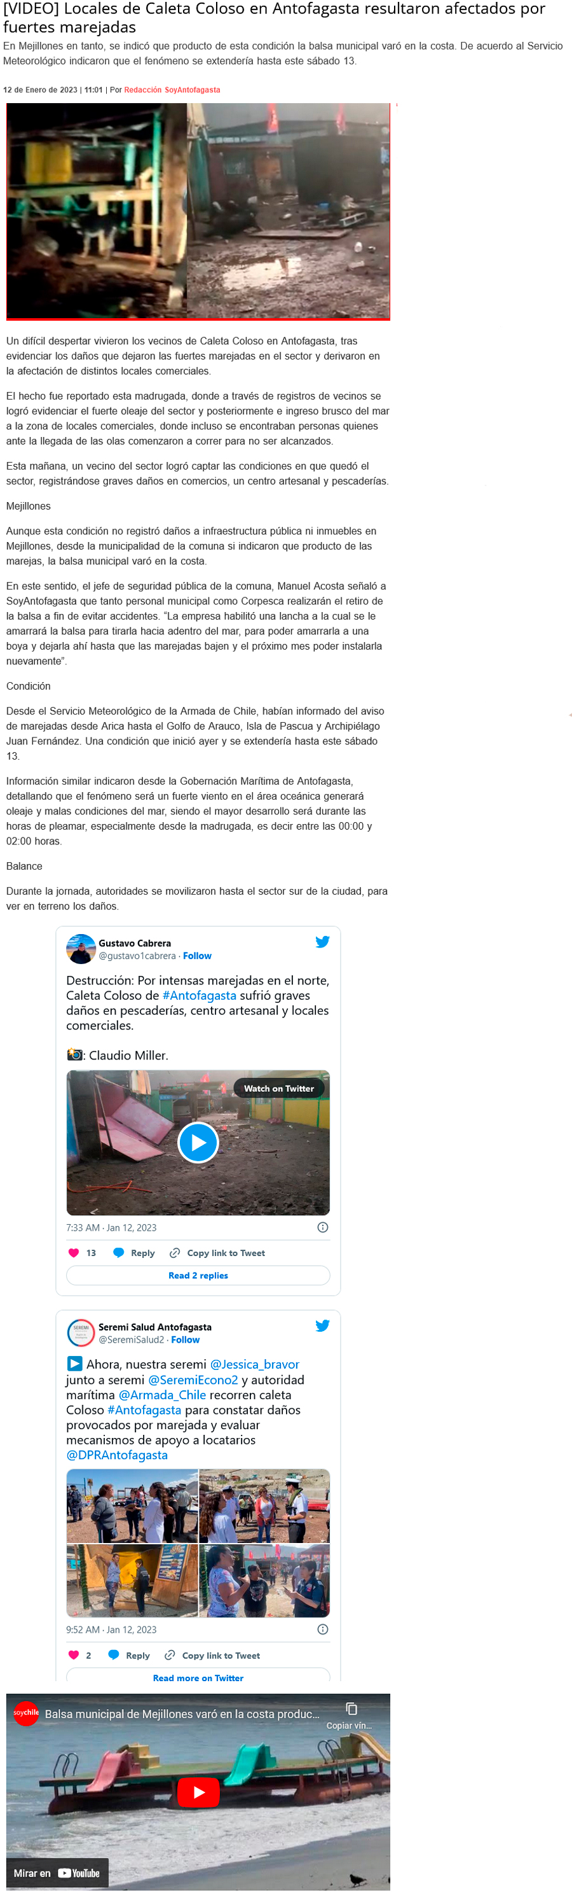Follow @gustavo1cabrera via the Follow link
572x1900 pixels.
click(197, 956)
